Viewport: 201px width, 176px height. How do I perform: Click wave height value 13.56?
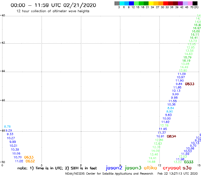[190, 51]
